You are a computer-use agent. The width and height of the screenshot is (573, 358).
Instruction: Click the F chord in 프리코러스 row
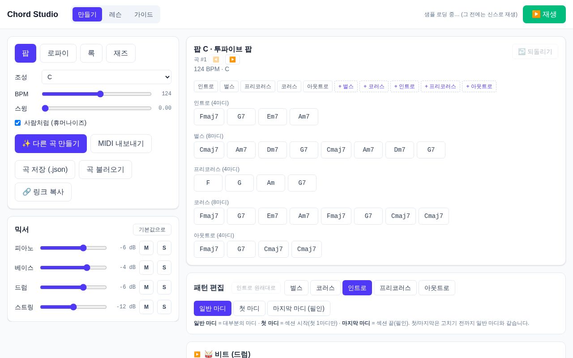[208, 183]
